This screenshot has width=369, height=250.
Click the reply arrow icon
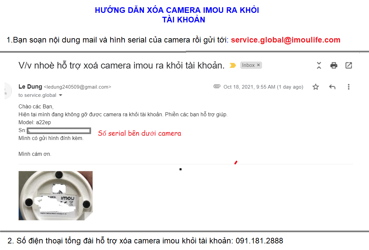click(x=332, y=87)
